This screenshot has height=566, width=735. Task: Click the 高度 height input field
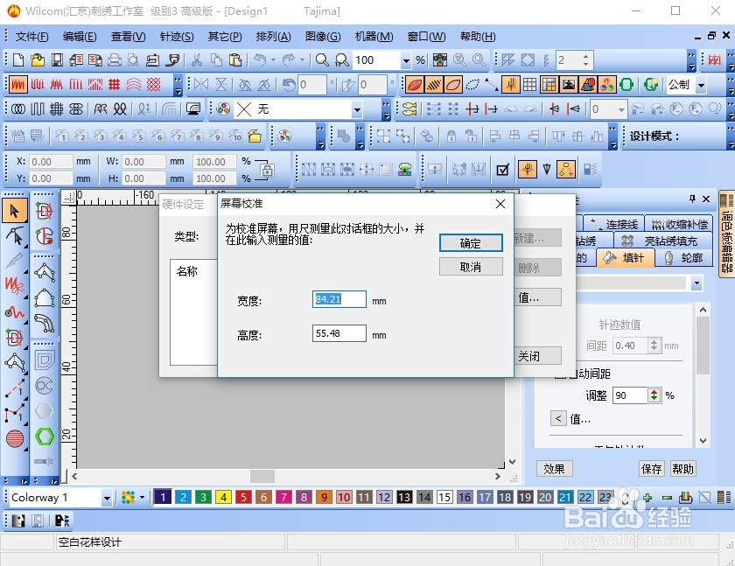click(x=339, y=333)
